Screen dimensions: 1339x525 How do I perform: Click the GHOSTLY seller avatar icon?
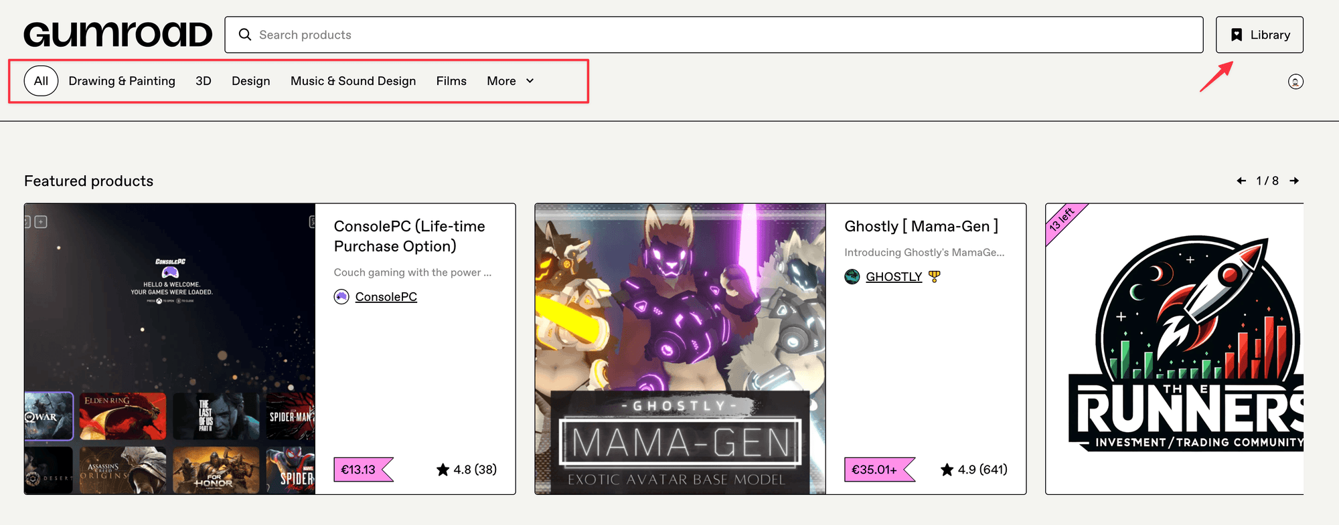click(x=852, y=277)
